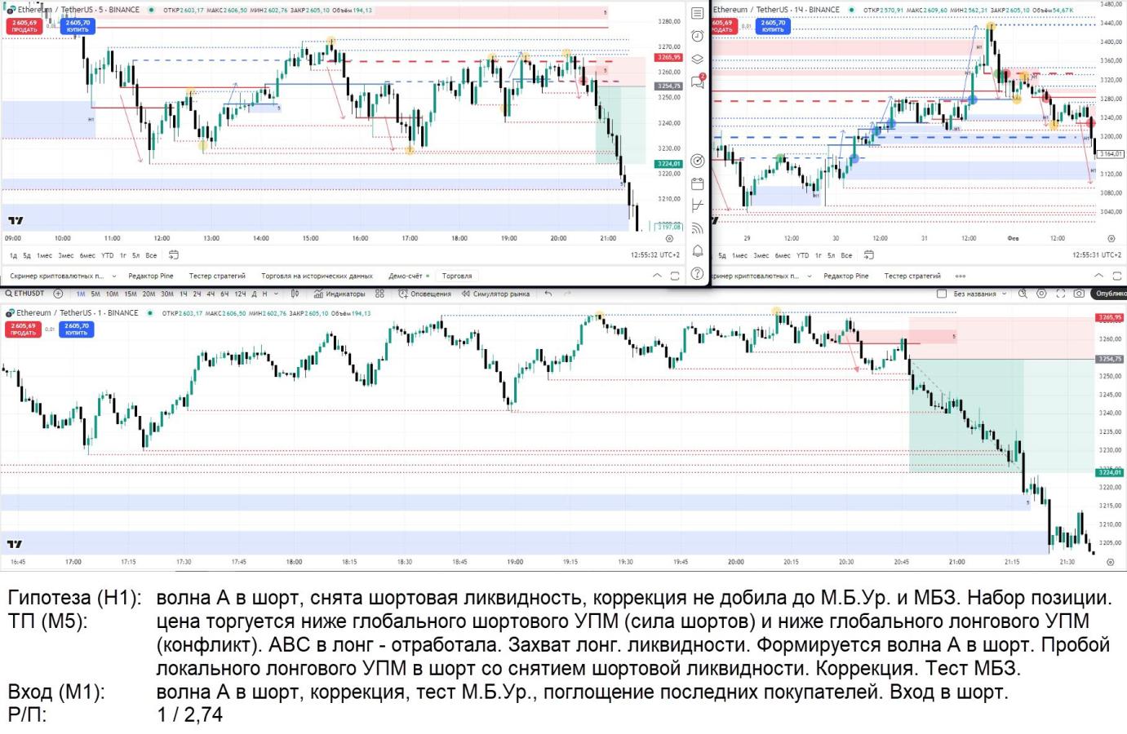This screenshot has width=1127, height=734.
Task: Enter fullscreen mode via the toolbar icon
Action: point(1061,294)
